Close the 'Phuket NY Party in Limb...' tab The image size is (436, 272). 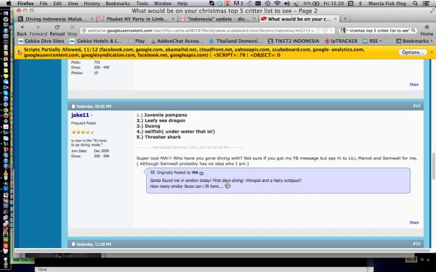[x=173, y=19]
